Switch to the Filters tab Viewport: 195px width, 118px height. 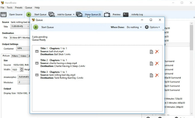pyautogui.click(x=15, y=56)
